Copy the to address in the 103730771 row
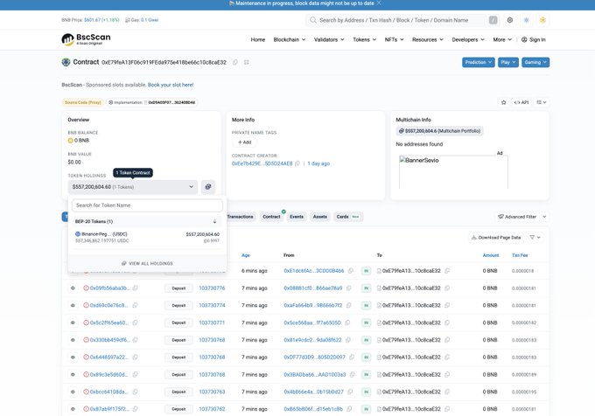 pos(447,322)
